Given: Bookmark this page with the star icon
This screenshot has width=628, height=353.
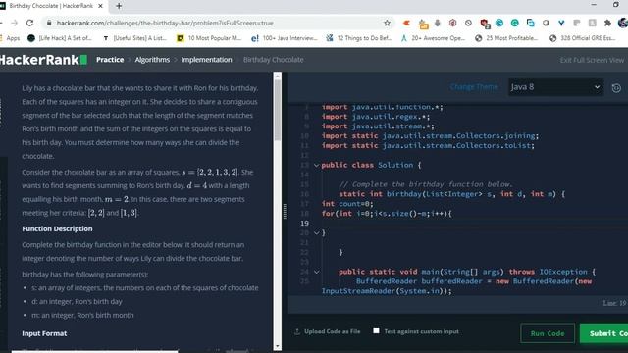Looking at the screenshot, I should coord(387,23).
